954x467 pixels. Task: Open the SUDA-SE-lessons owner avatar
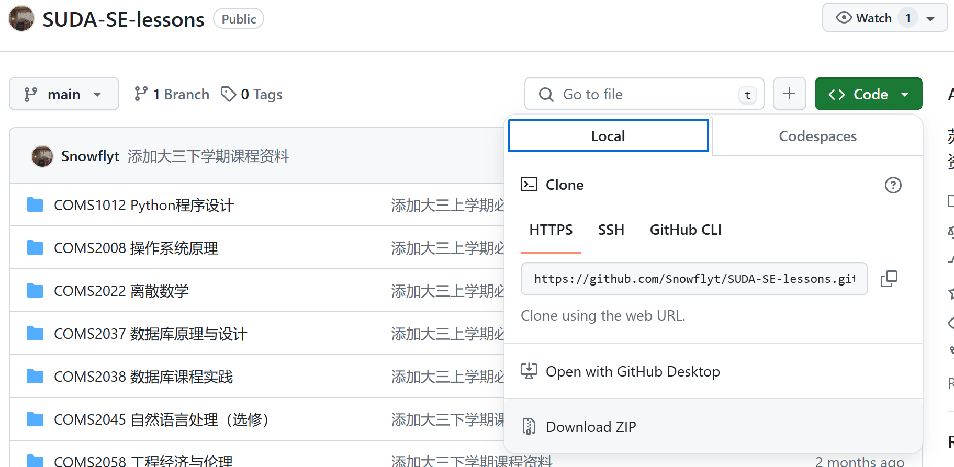click(21, 19)
